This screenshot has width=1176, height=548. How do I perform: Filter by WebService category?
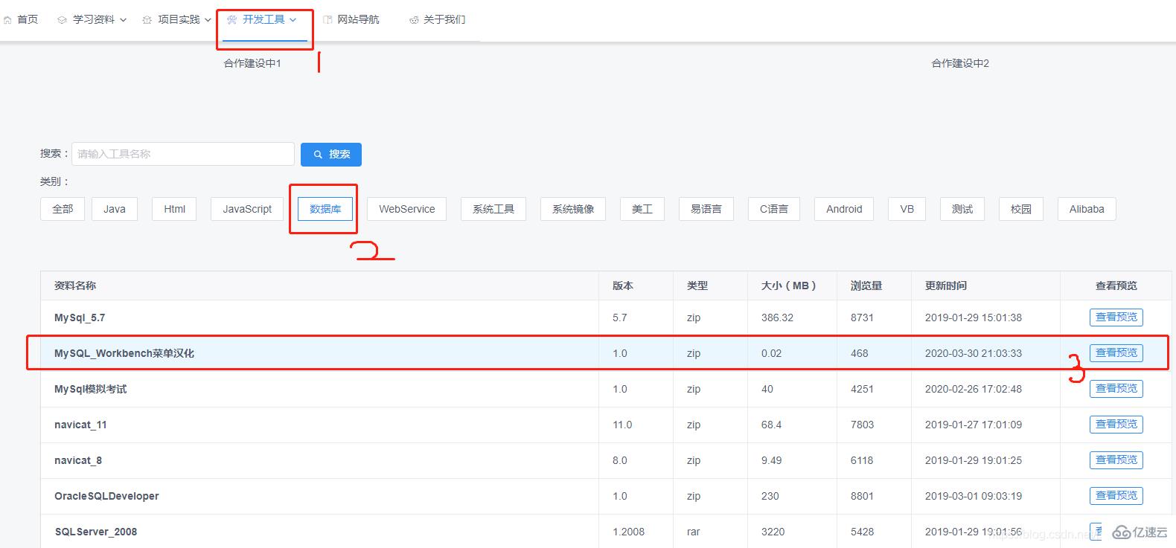(x=407, y=209)
